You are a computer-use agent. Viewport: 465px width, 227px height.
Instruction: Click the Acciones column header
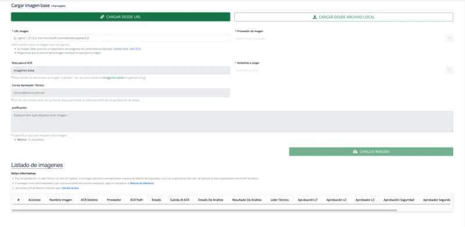click(x=34, y=200)
